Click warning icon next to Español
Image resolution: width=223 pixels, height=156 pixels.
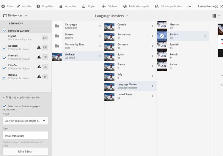39,67
